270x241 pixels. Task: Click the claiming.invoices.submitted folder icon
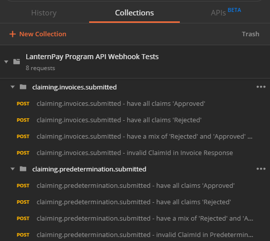coord(23,87)
